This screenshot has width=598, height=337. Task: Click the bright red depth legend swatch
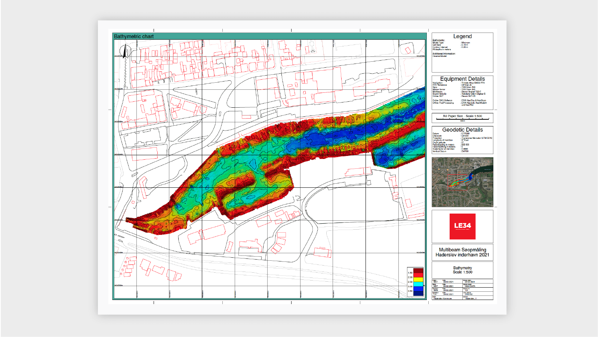418,275
